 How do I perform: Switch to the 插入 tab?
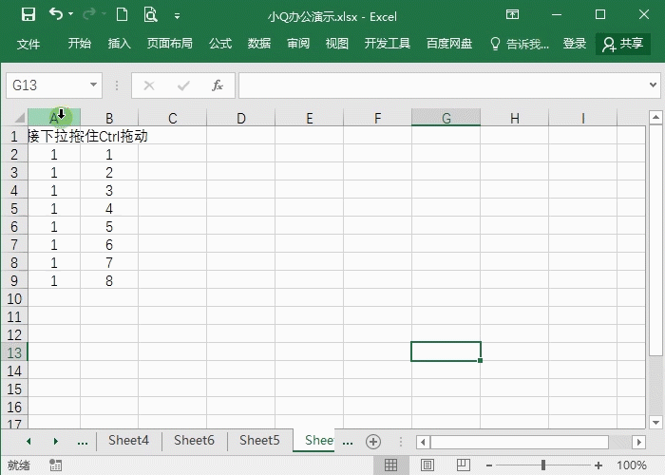coord(119,44)
